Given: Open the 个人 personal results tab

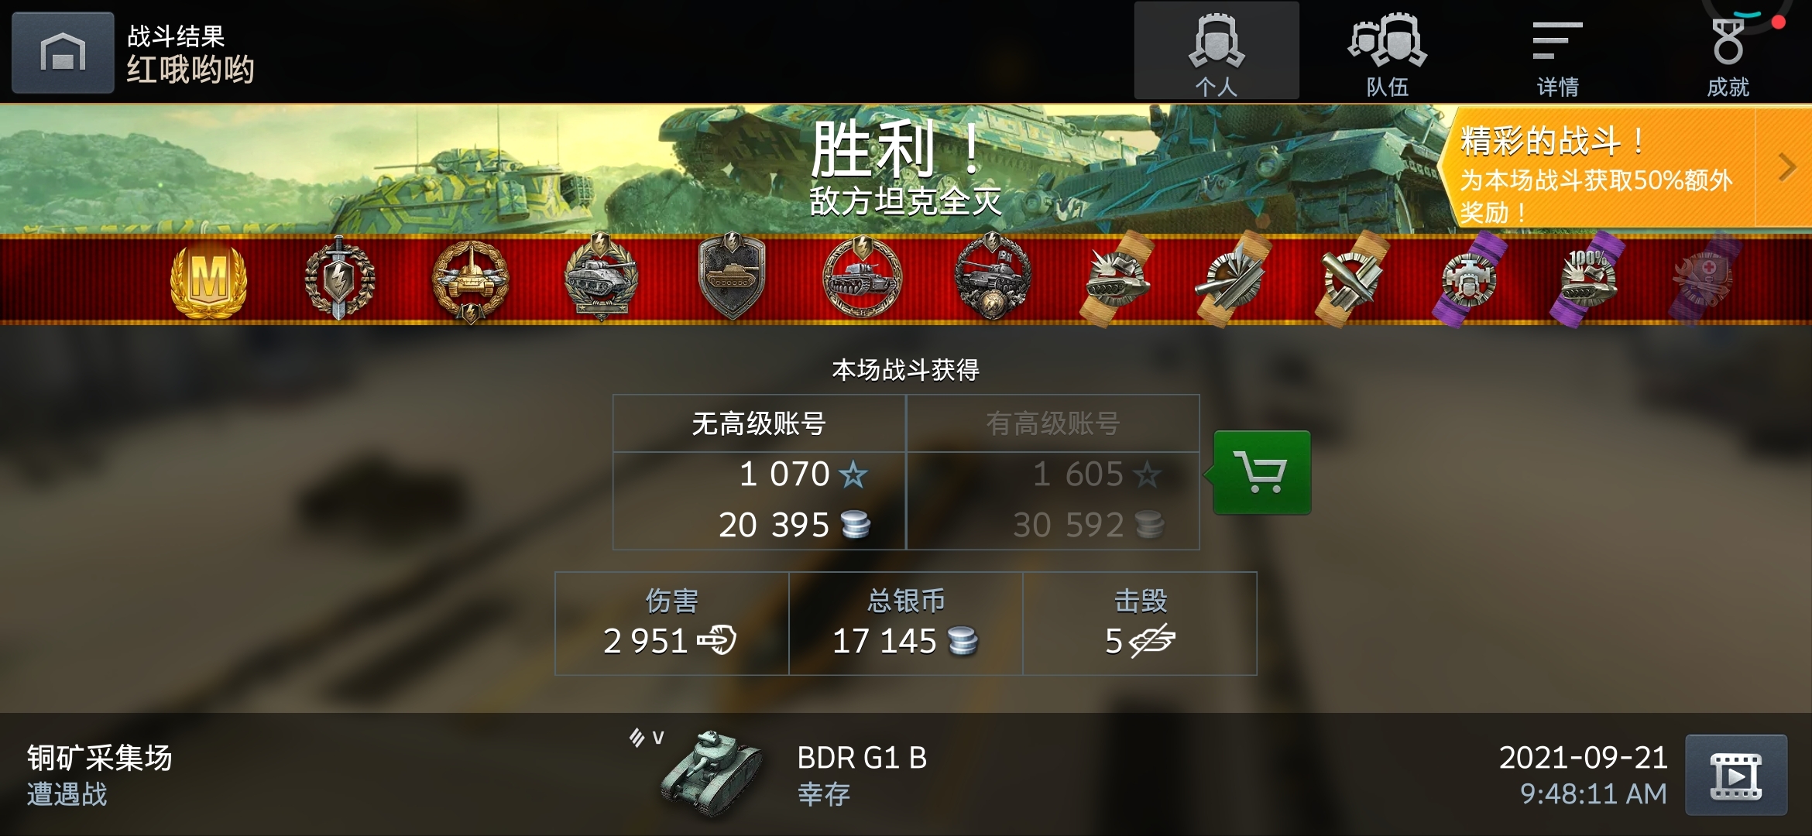Looking at the screenshot, I should pyautogui.click(x=1217, y=51).
